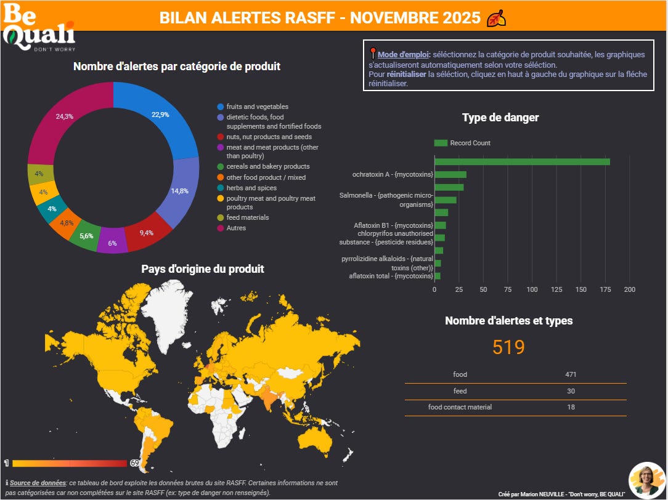This screenshot has width=668, height=500.
Task: Click the autumn leaf icon in title
Action: [496, 18]
